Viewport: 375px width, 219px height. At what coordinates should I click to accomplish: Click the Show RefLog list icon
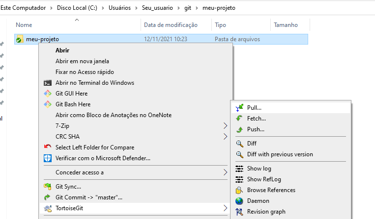(239, 179)
